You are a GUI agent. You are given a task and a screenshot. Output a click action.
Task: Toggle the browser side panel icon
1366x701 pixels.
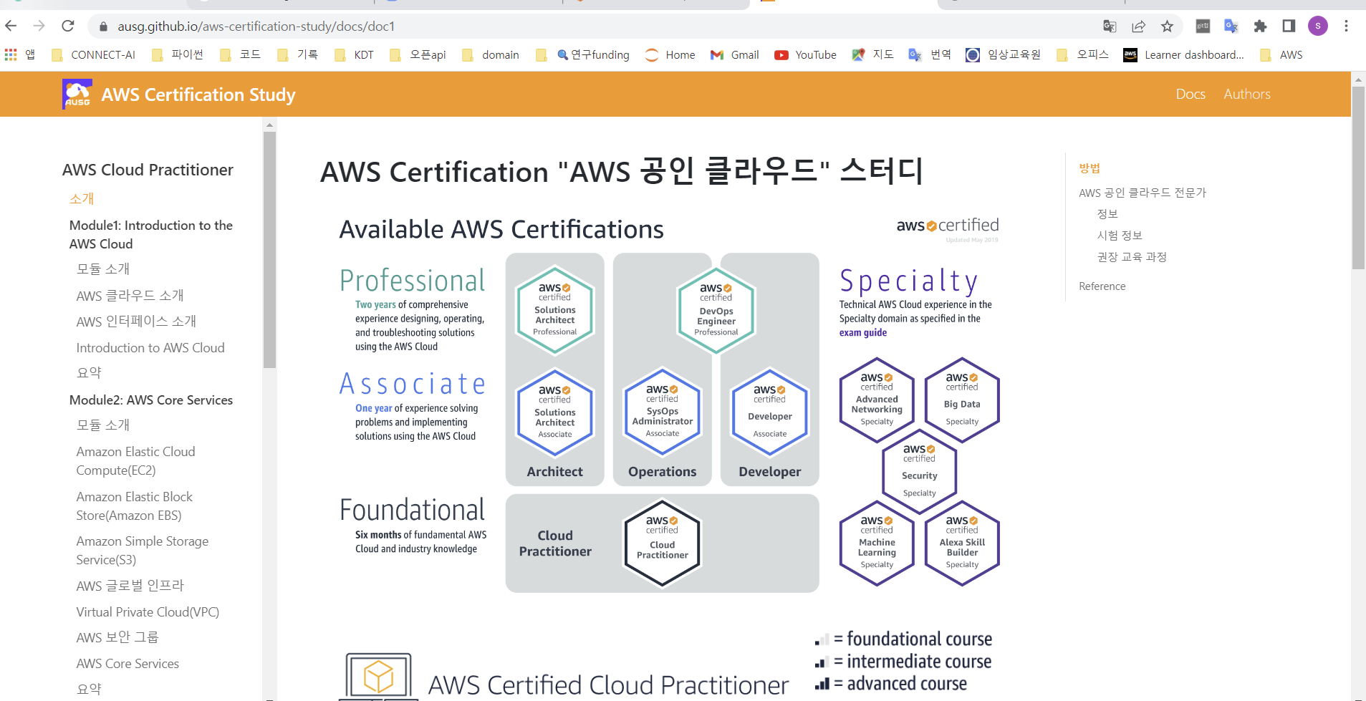pyautogui.click(x=1289, y=26)
